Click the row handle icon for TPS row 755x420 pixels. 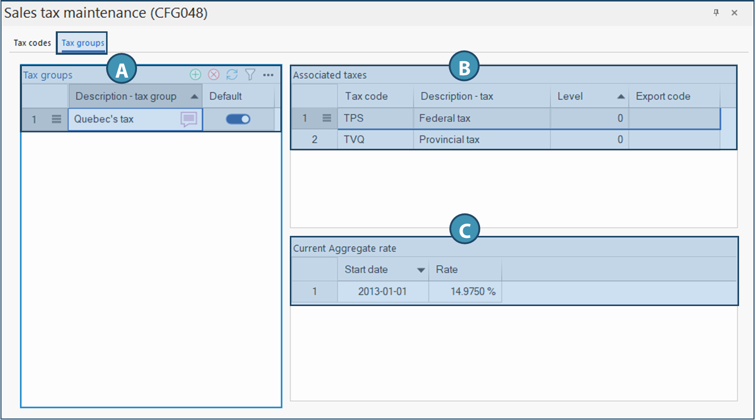327,118
